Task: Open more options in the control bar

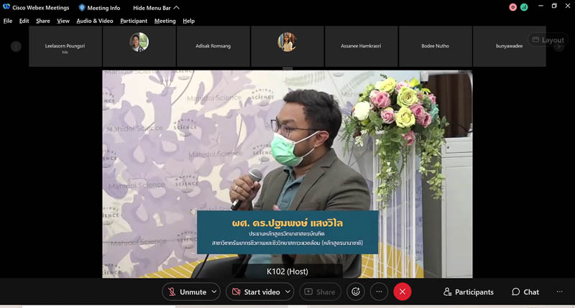Action: pyautogui.click(x=379, y=292)
